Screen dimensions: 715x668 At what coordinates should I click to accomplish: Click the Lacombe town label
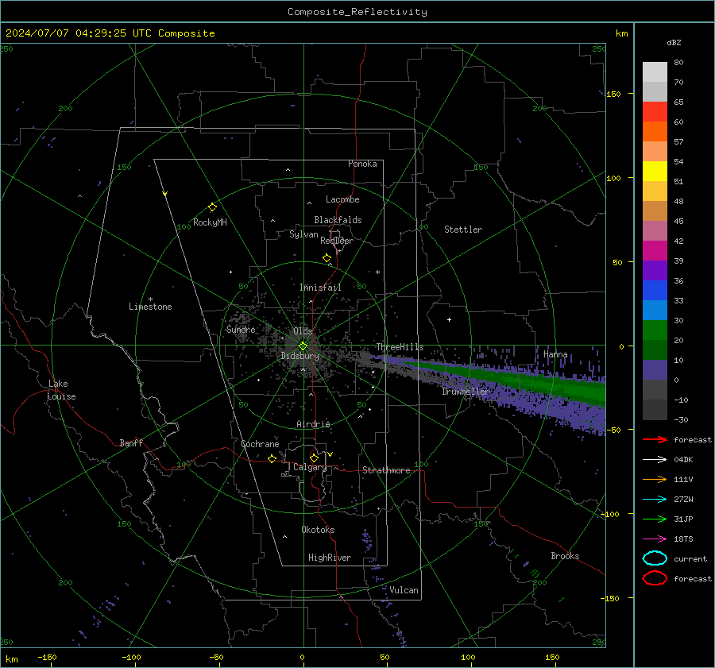[342, 199]
